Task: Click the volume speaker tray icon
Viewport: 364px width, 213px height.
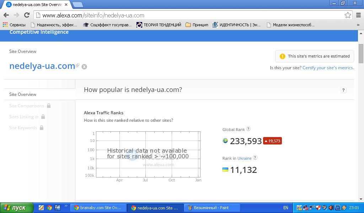Action: pyautogui.click(x=331, y=208)
